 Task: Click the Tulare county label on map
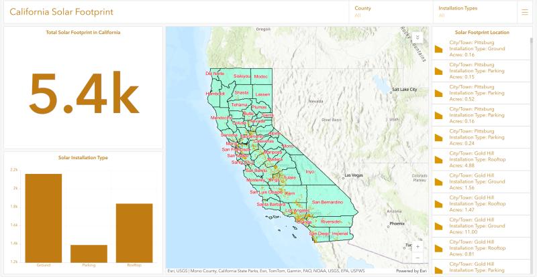click(x=290, y=178)
